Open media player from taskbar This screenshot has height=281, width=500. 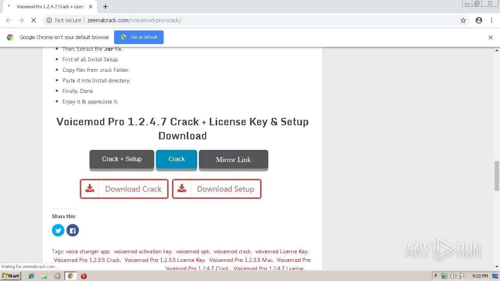pos(57,276)
